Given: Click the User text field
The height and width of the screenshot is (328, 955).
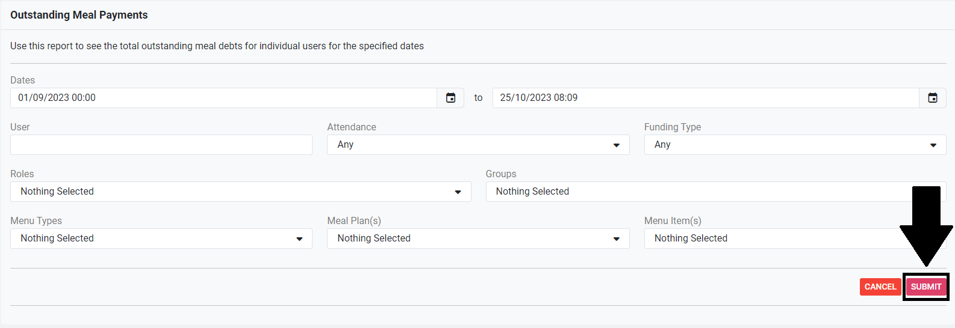Looking at the screenshot, I should click(x=161, y=145).
